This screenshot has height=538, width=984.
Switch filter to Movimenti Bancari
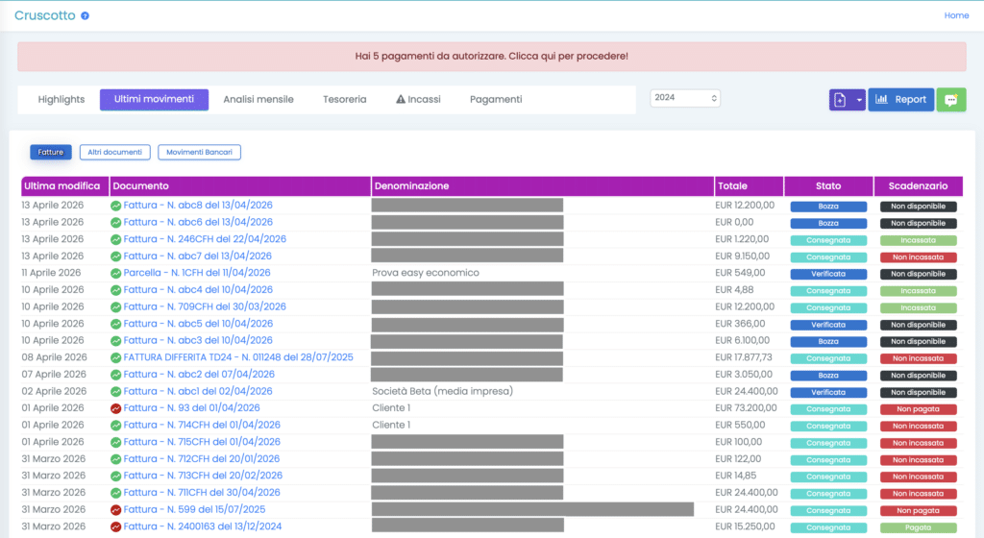pos(200,152)
